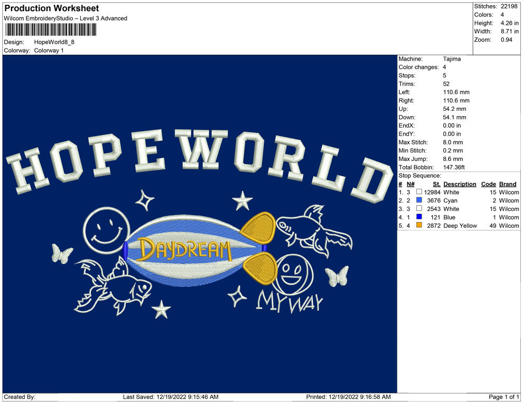The image size is (523, 402).
Task: Click the Blue color swatch
Action: coord(419,217)
